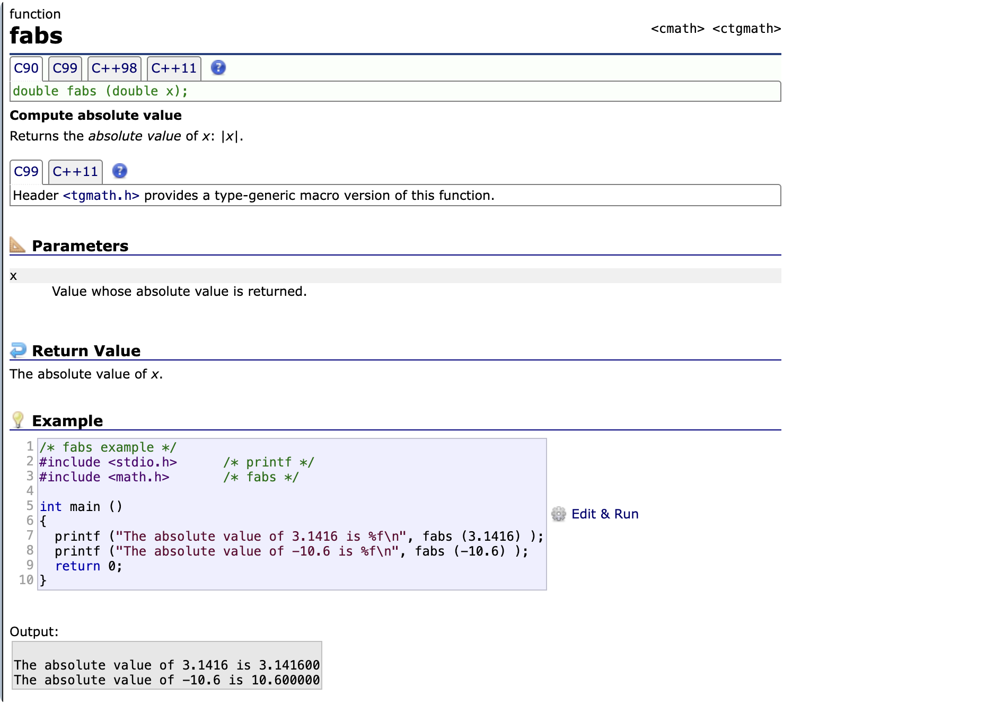
Task: Click the Output label
Action: (34, 631)
